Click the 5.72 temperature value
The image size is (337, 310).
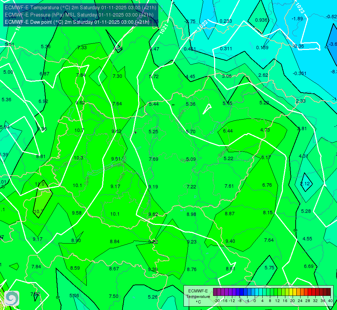pyautogui.click(x=154, y=76)
